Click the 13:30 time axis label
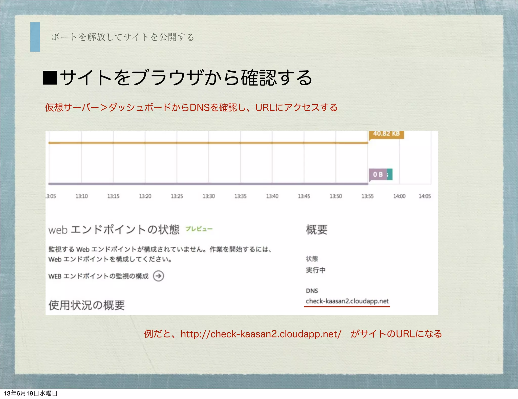This screenshot has width=518, height=399. (x=209, y=196)
